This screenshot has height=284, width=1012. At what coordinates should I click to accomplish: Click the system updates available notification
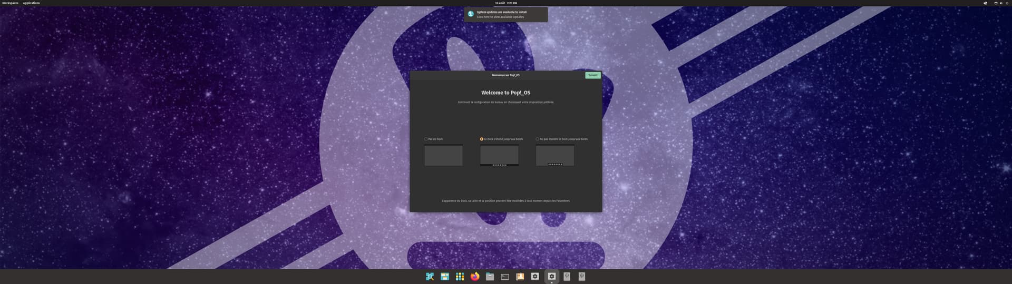click(x=505, y=14)
